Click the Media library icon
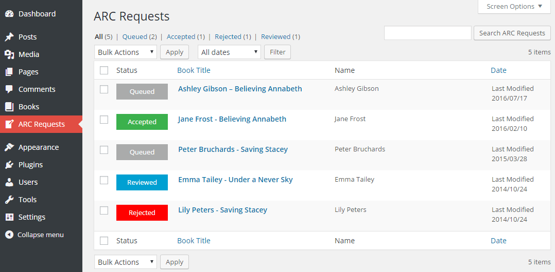555x272 pixels. (9, 54)
